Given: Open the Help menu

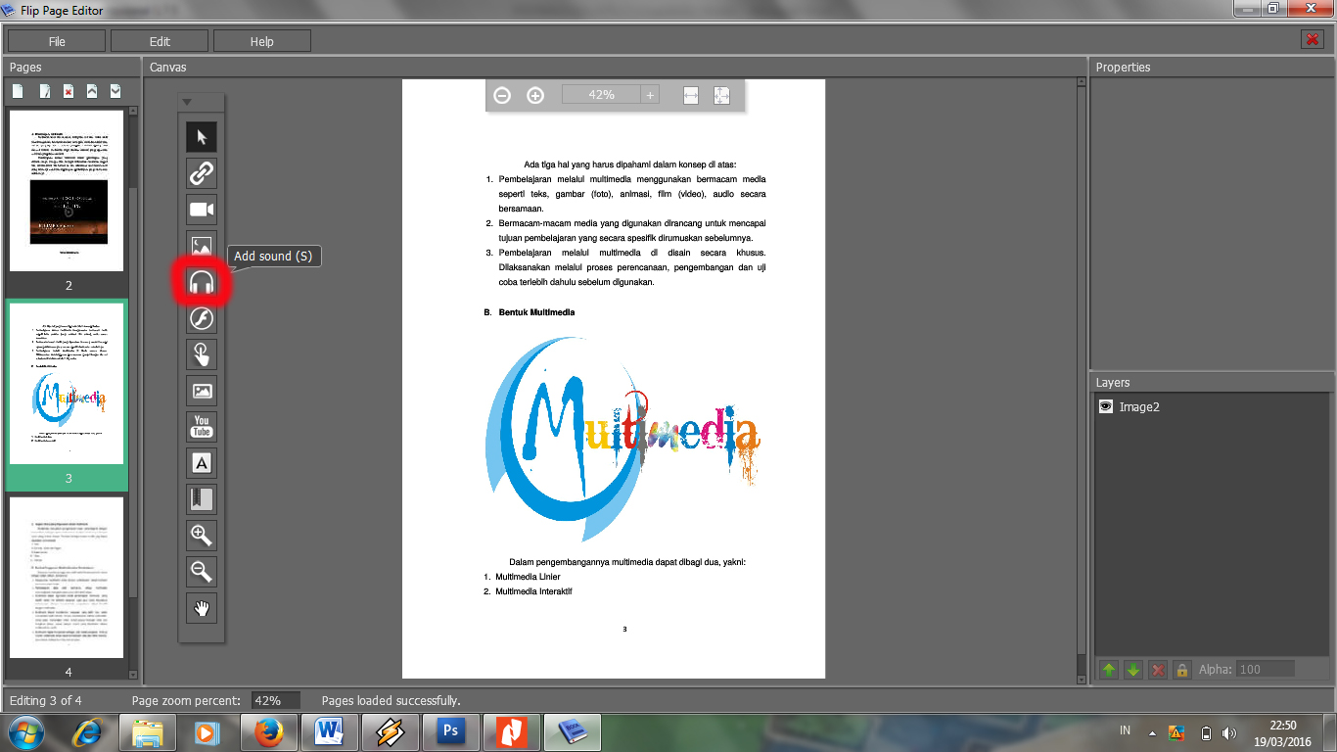Looking at the screenshot, I should pyautogui.click(x=262, y=41).
